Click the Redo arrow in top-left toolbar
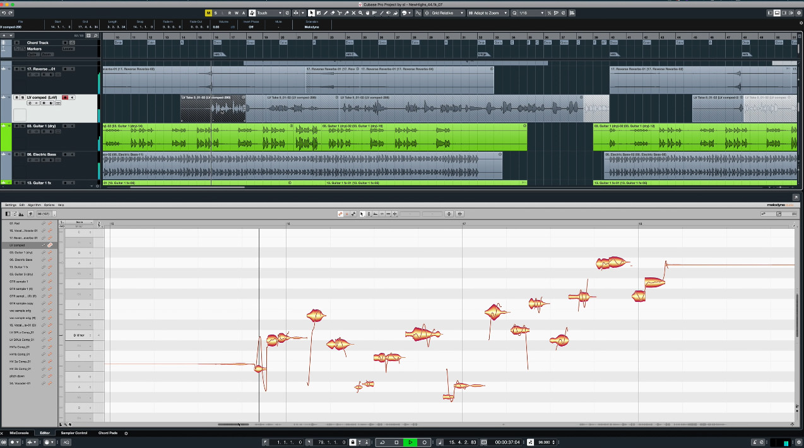This screenshot has width=804, height=448. click(11, 13)
